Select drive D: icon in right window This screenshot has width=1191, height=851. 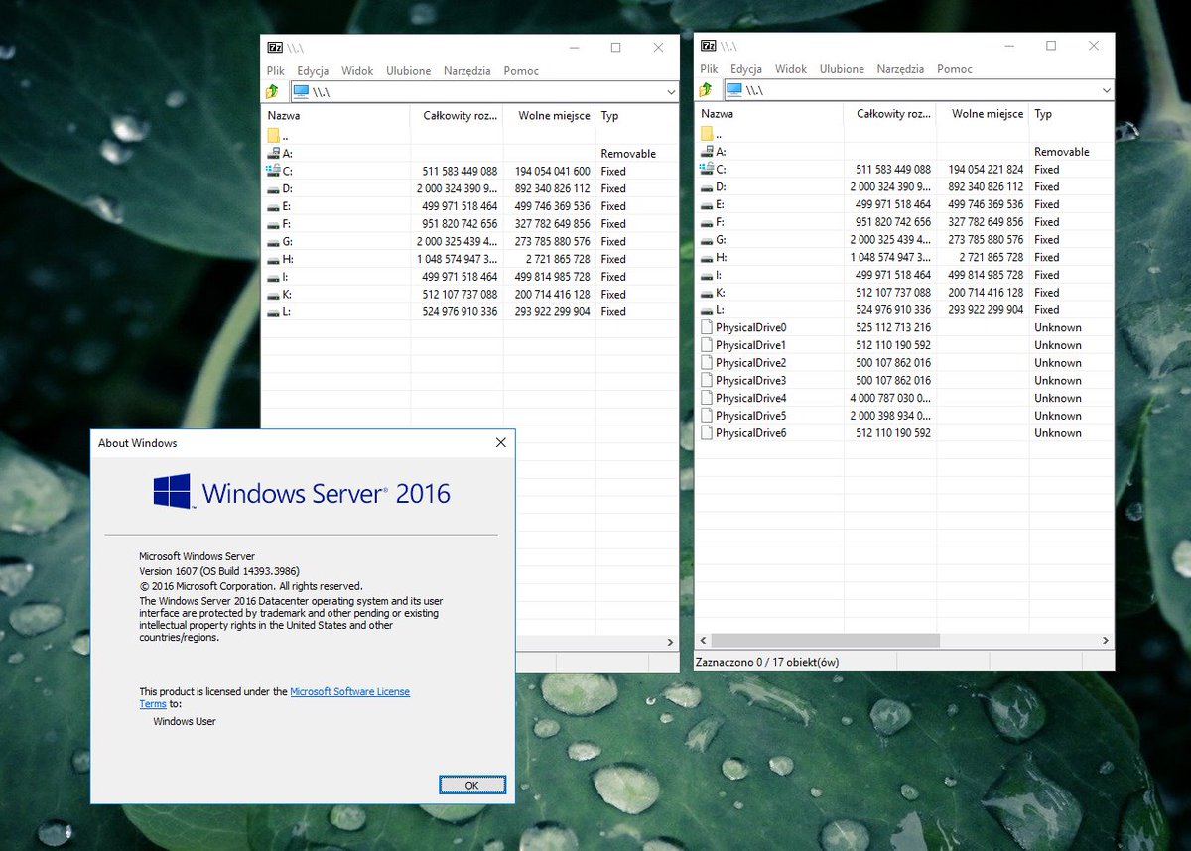pos(707,186)
